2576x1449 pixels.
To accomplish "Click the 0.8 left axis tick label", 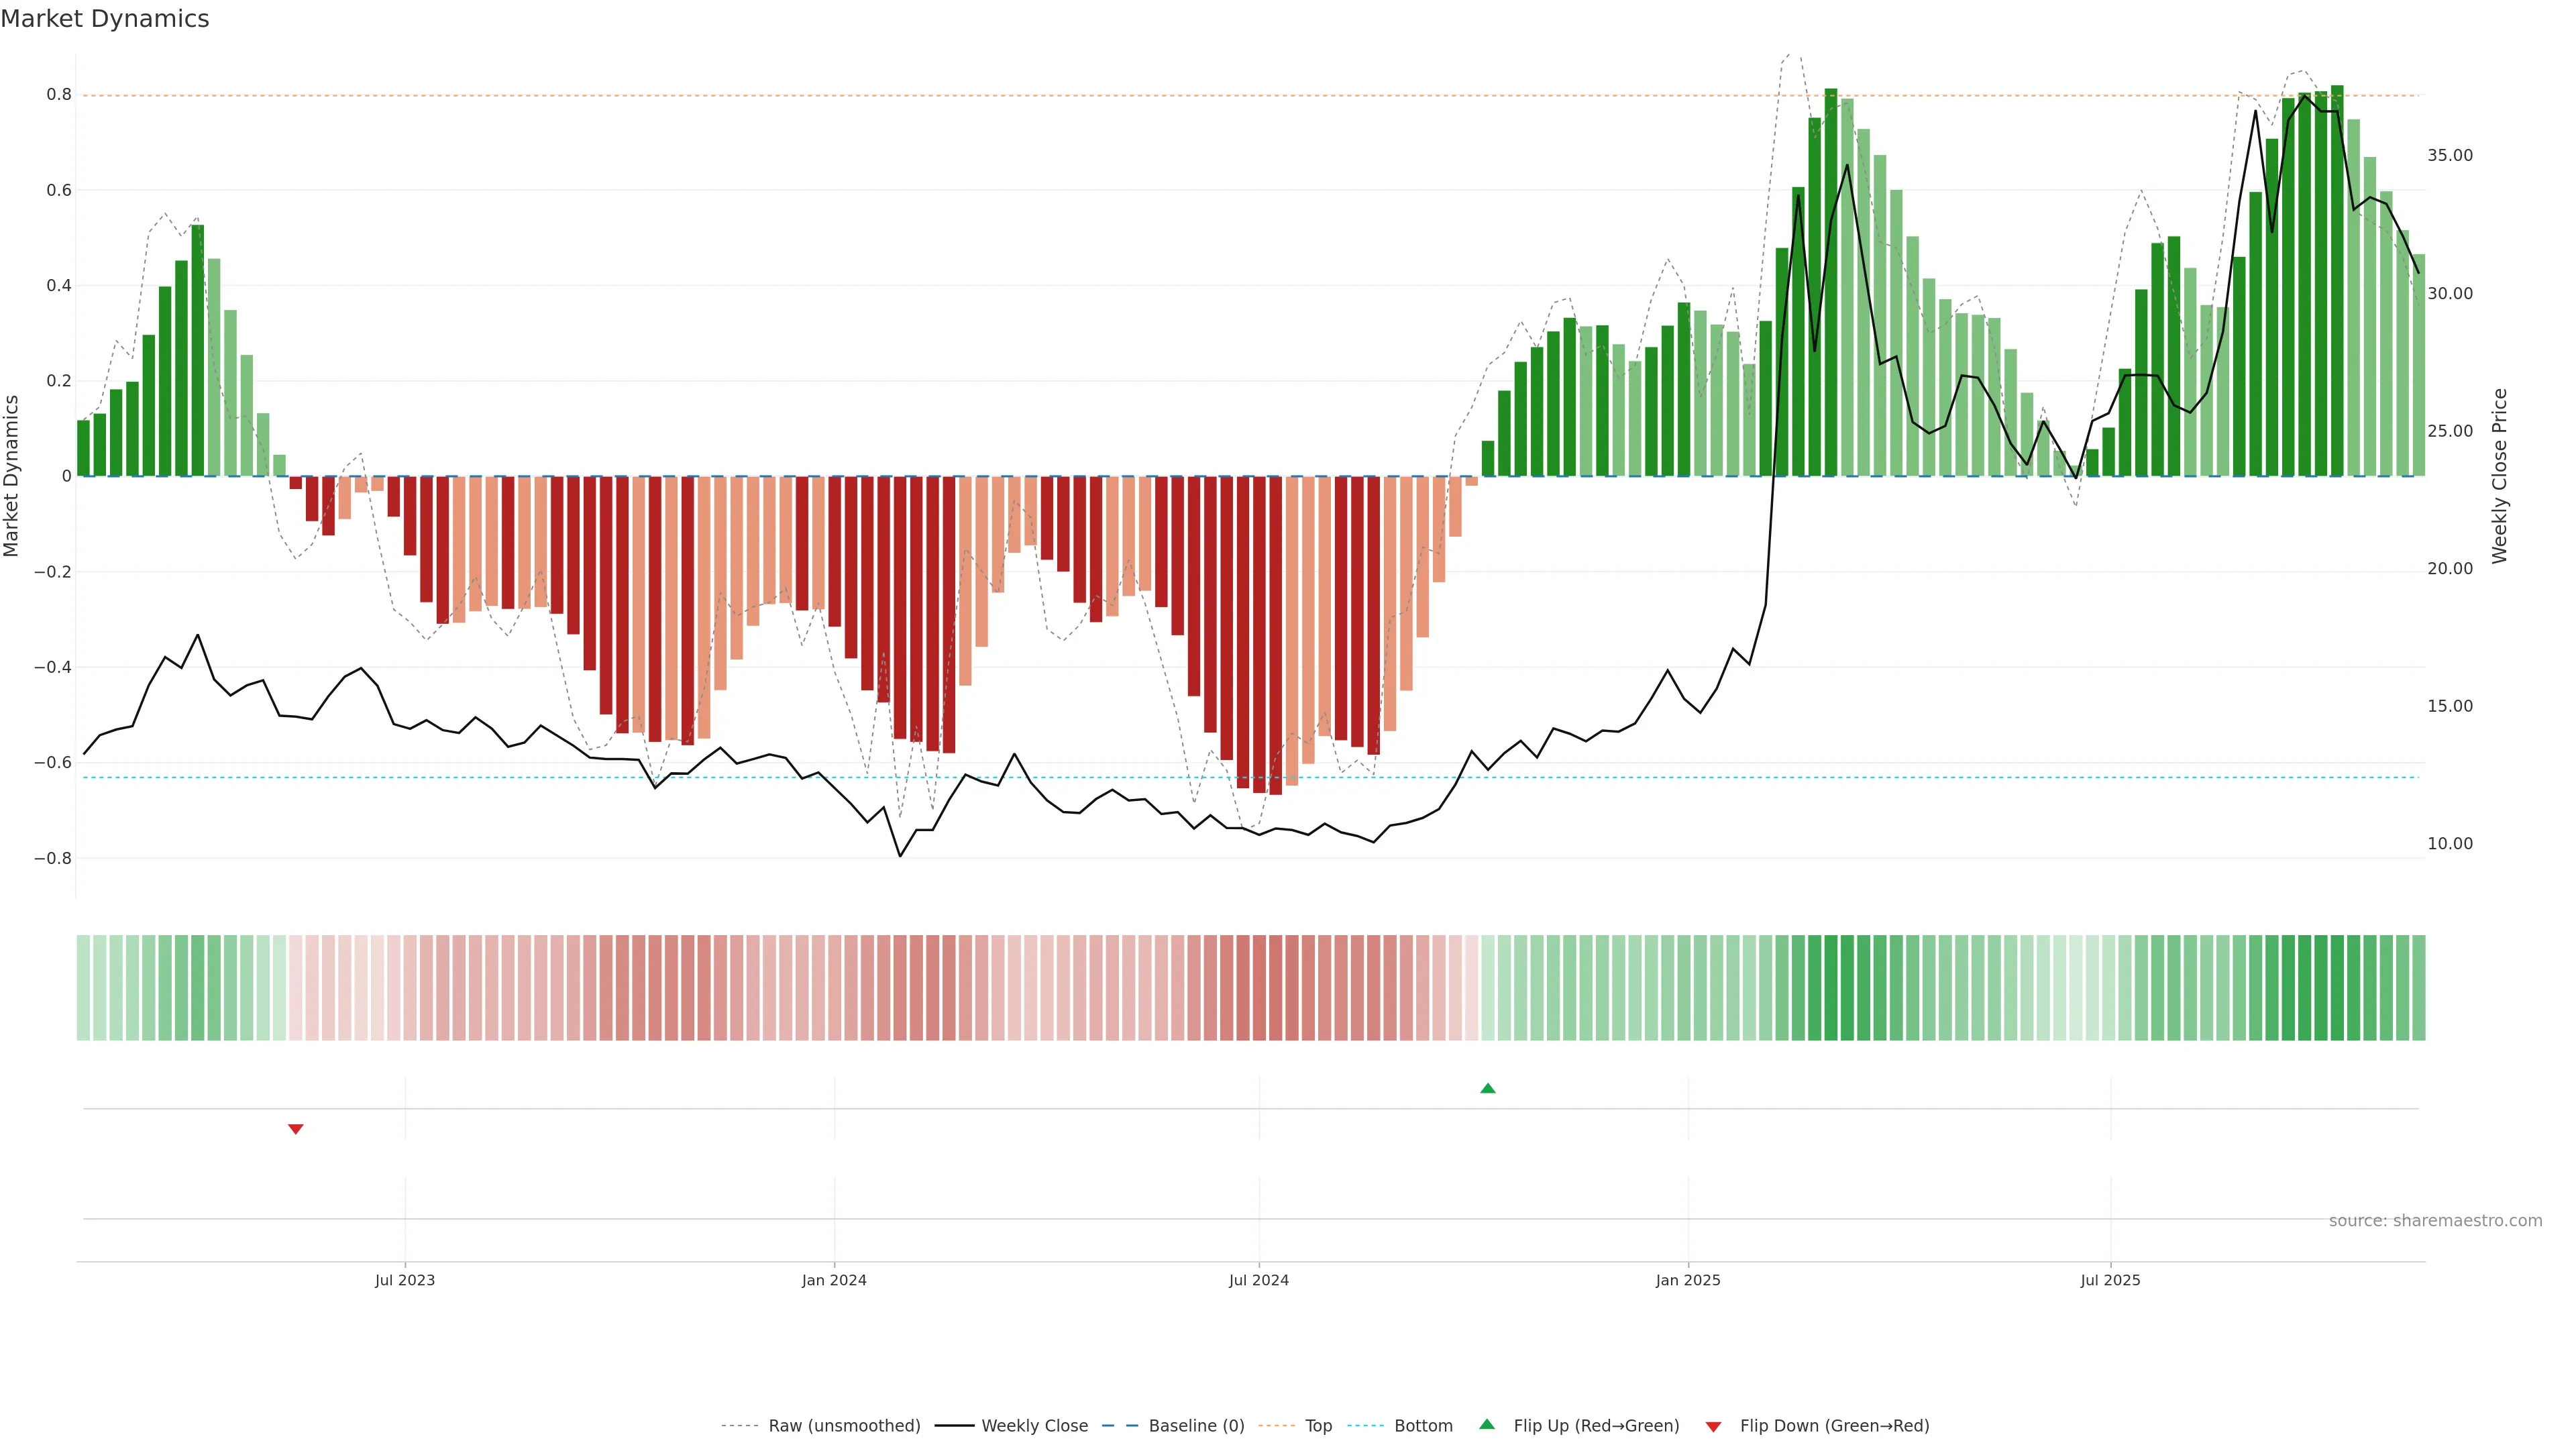I will [59, 95].
